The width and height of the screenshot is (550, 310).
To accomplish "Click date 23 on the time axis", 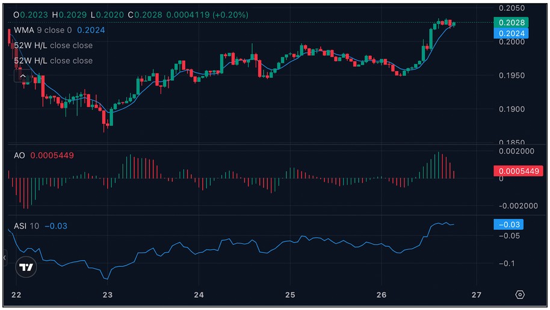I will point(108,296).
